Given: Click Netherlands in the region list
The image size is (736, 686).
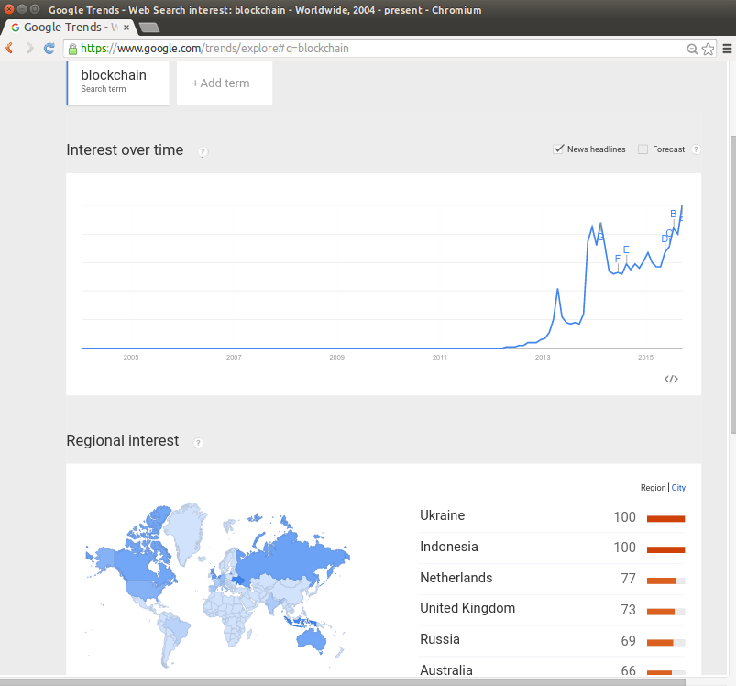Looking at the screenshot, I should (x=456, y=578).
